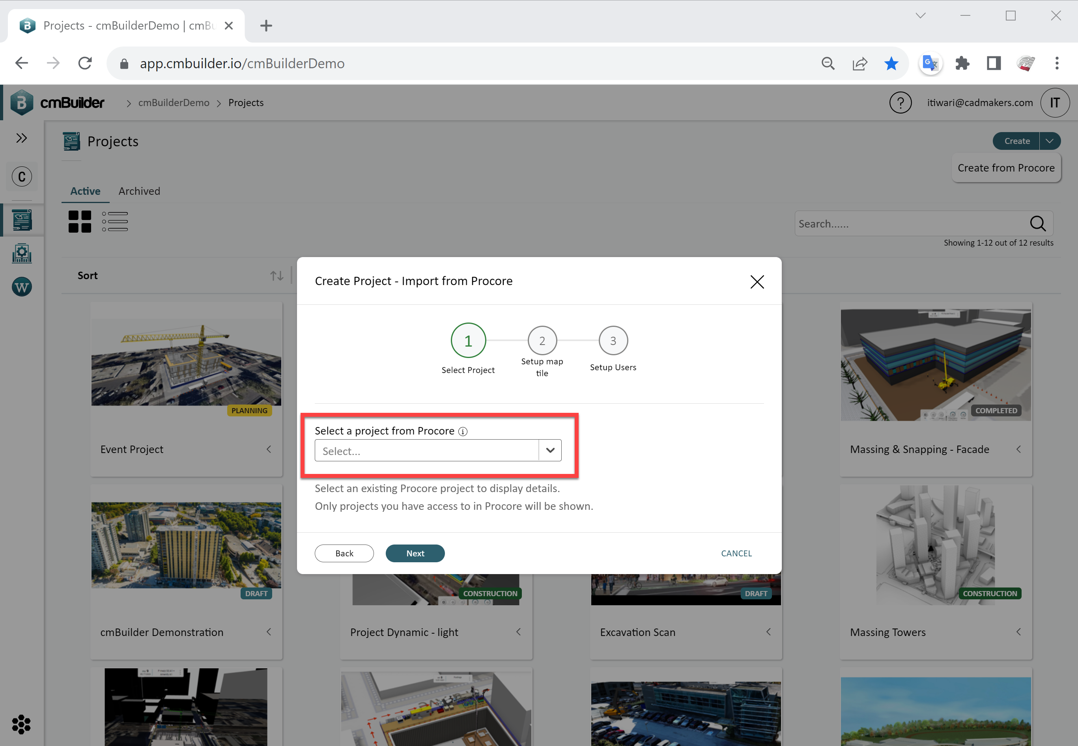
Task: Click the Create button
Action: click(x=1016, y=141)
